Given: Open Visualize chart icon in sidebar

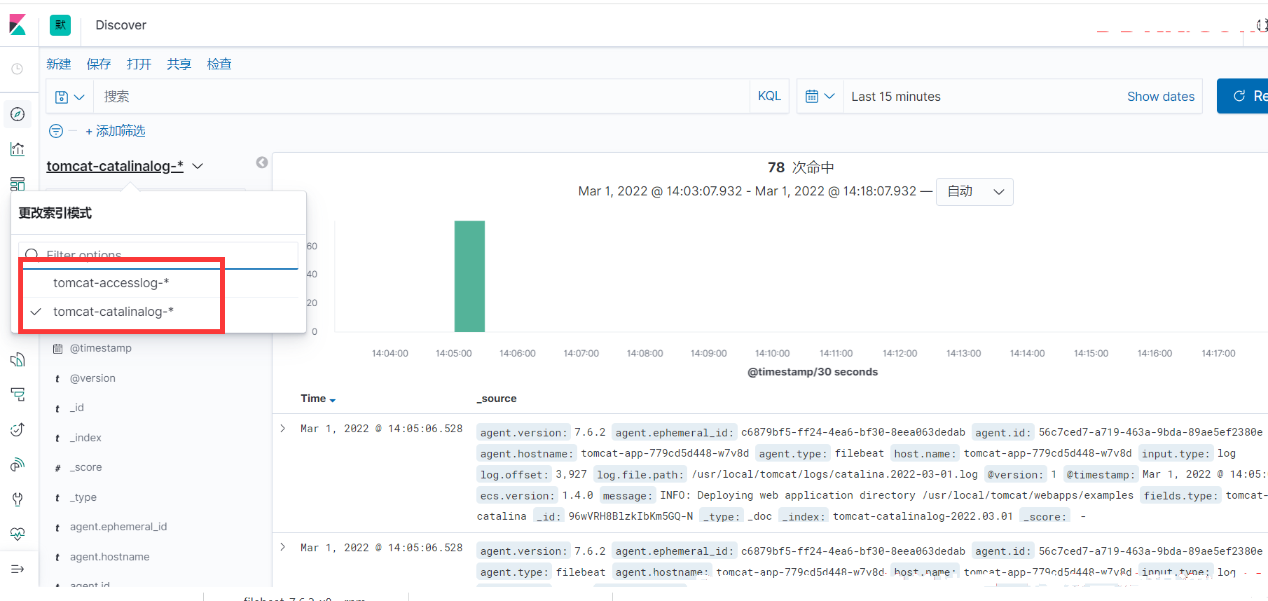Looking at the screenshot, I should [18, 148].
